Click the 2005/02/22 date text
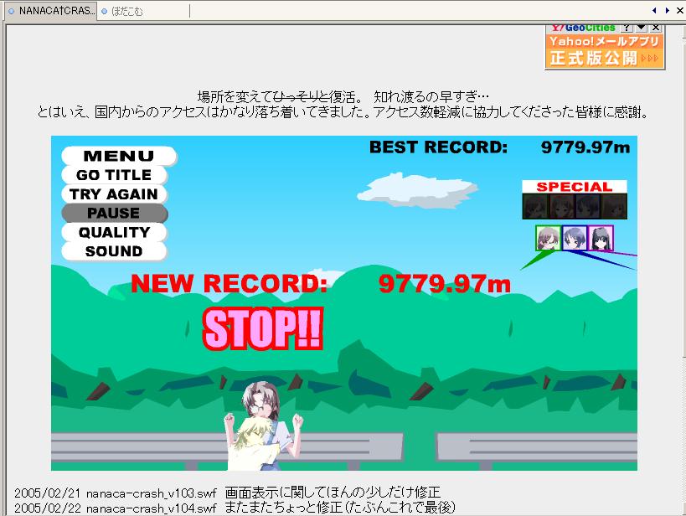 click(x=47, y=508)
